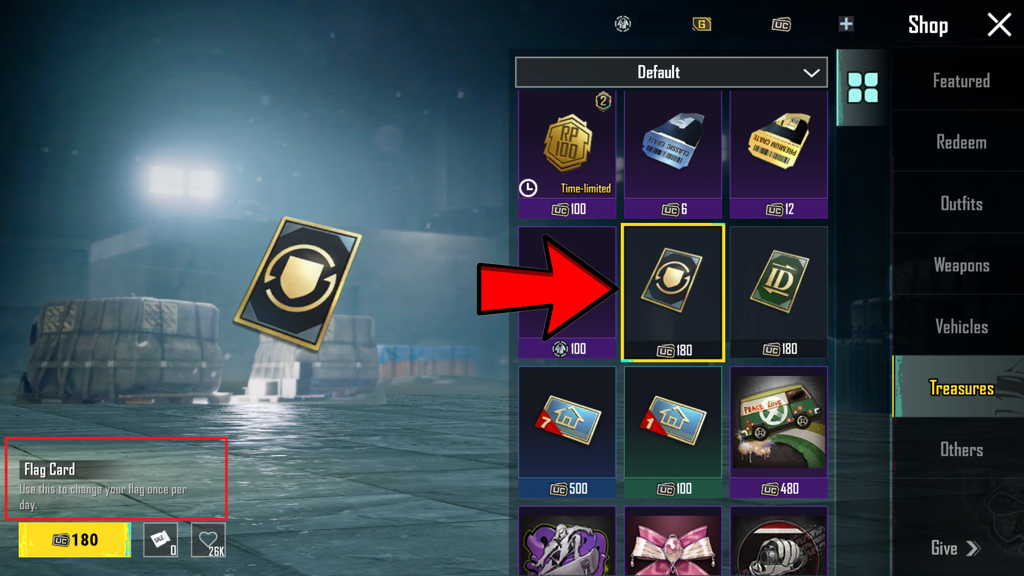Close the Shop screen
1024x576 pixels.
coord(999,25)
